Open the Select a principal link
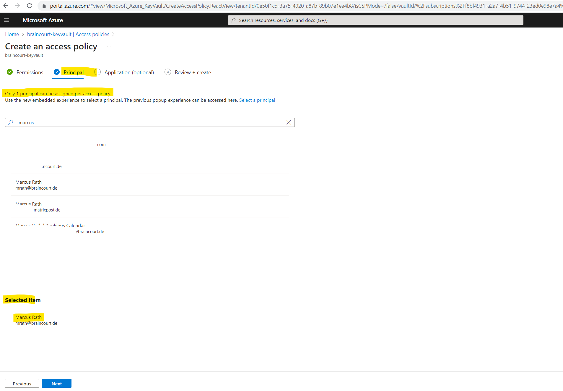The height and width of the screenshot is (391, 563). pyautogui.click(x=257, y=100)
